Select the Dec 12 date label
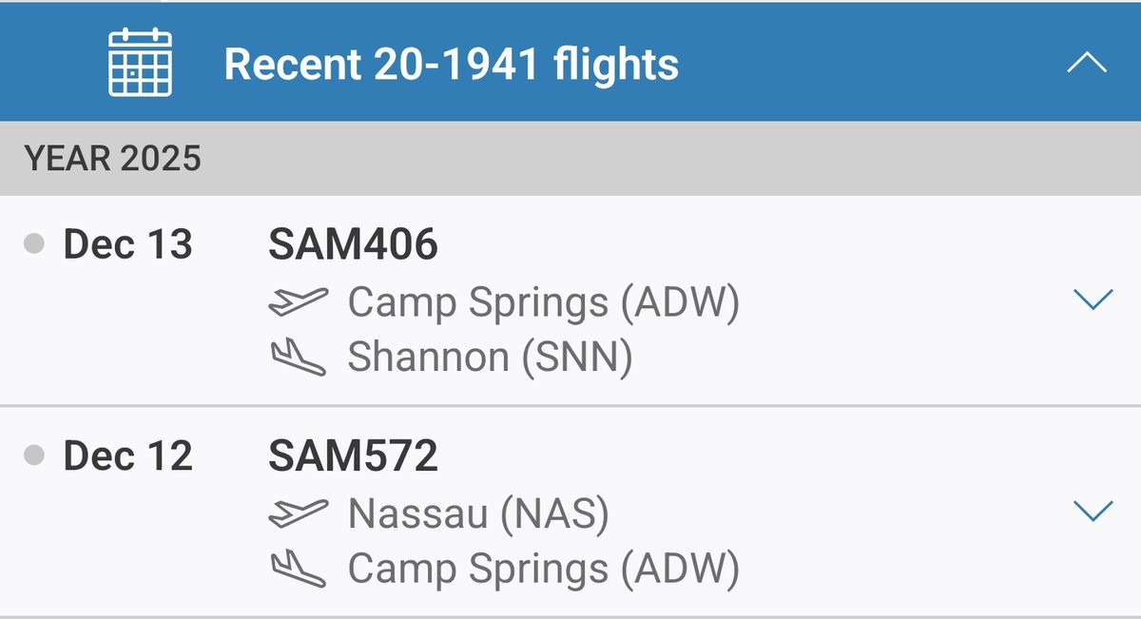This screenshot has height=619, width=1141. pos(127,457)
